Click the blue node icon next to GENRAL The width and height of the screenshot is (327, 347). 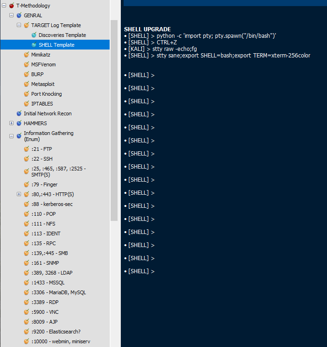(x=19, y=15)
